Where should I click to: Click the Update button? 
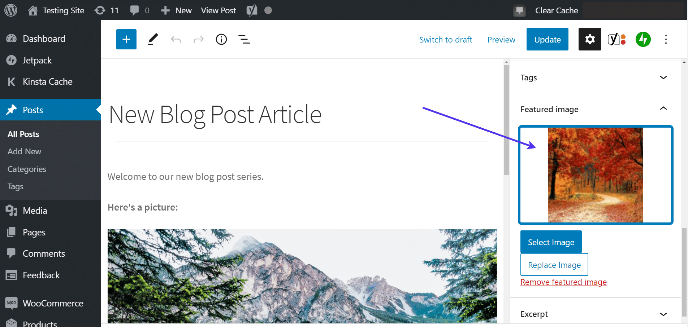[547, 39]
